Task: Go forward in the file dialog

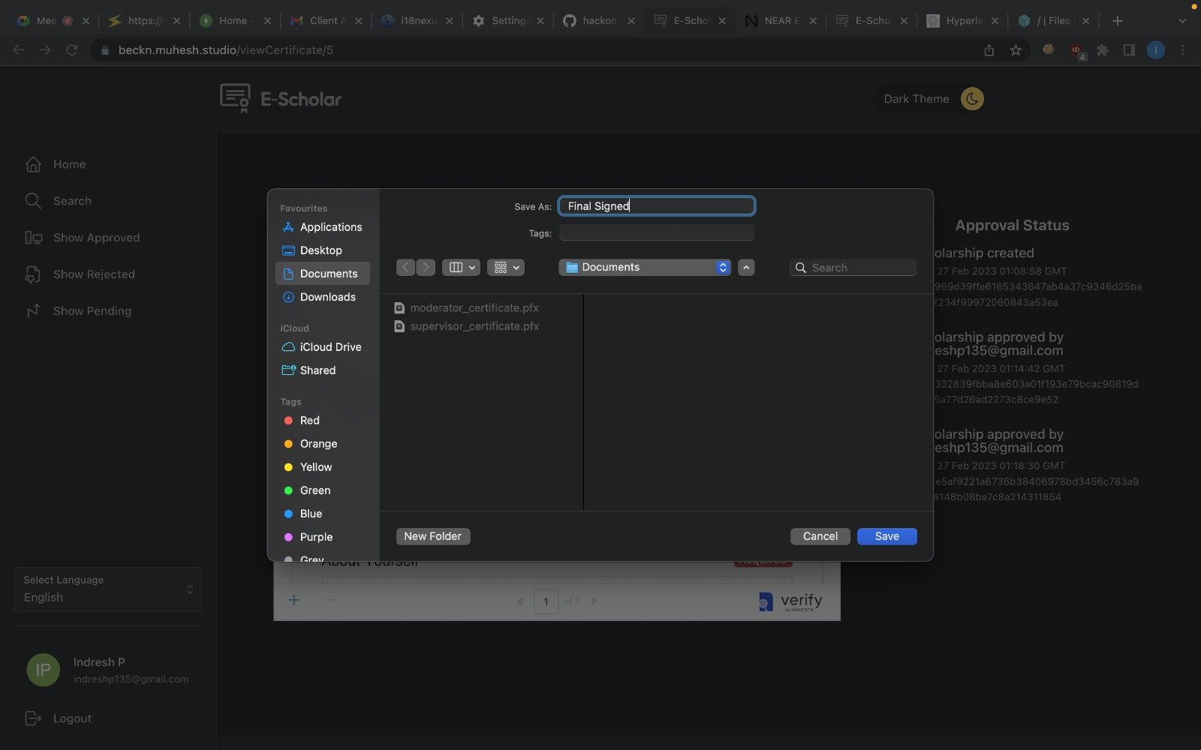Action: click(426, 268)
